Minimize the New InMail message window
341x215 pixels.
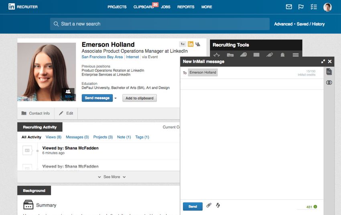coord(323,61)
